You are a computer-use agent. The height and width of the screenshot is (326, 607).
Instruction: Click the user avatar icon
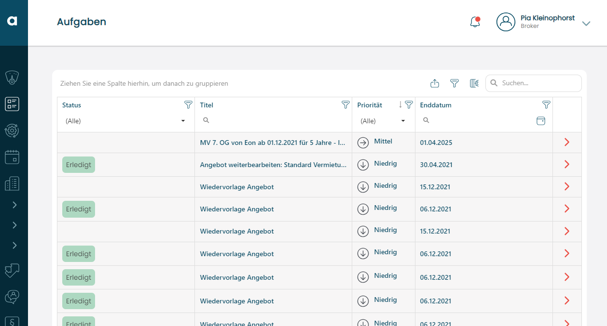(x=506, y=22)
